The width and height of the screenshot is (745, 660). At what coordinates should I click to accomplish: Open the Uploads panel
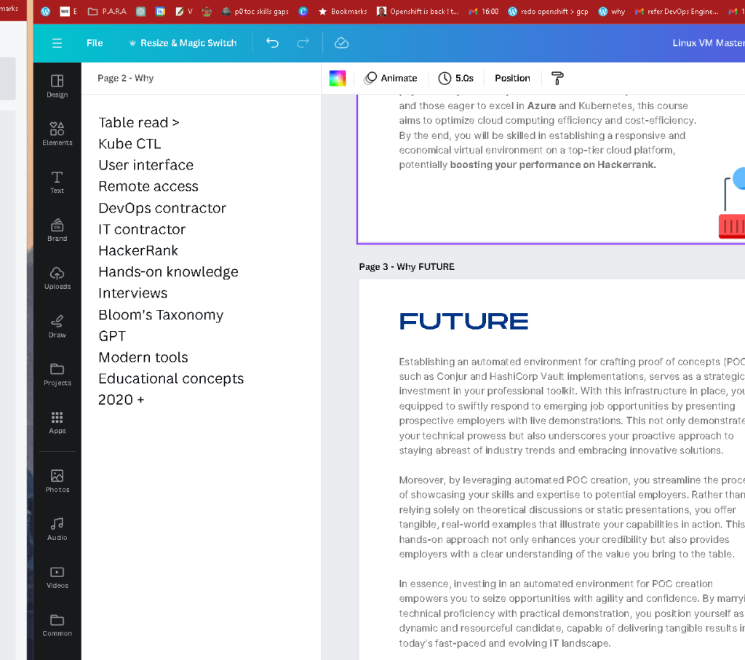click(x=57, y=278)
